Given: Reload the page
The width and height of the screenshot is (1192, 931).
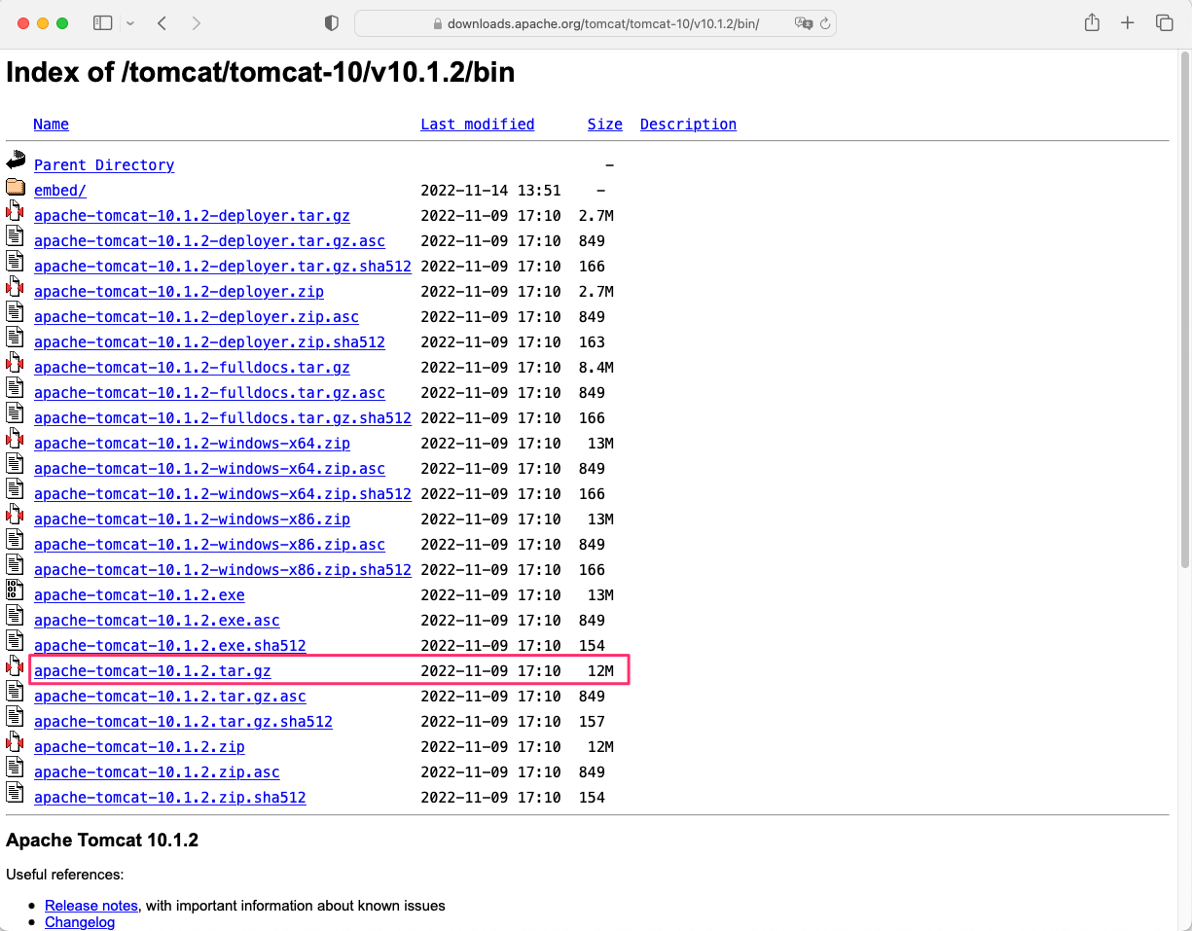Looking at the screenshot, I should point(825,23).
